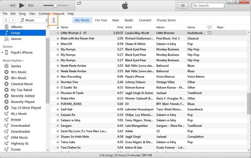251x158 pixels.
Task: Click the Play button
Action: [x=22, y=5]
